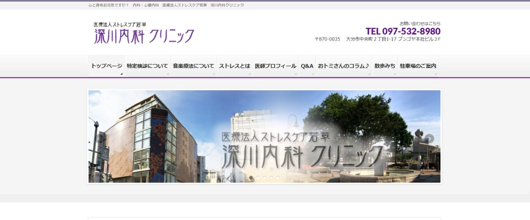530x220 pixels.
Task: Go to the 散歩みち page
Action: (x=385, y=66)
